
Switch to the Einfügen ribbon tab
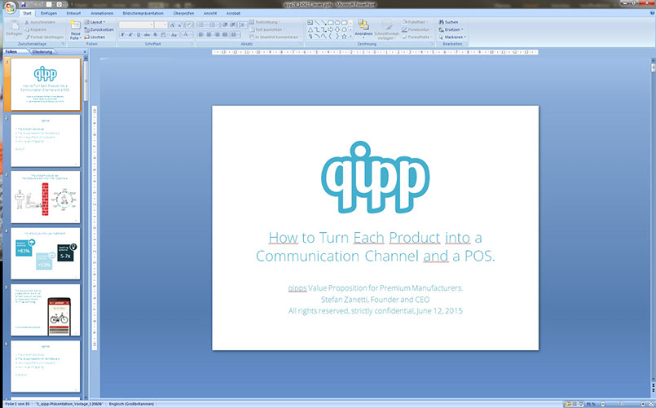pyautogui.click(x=50, y=14)
